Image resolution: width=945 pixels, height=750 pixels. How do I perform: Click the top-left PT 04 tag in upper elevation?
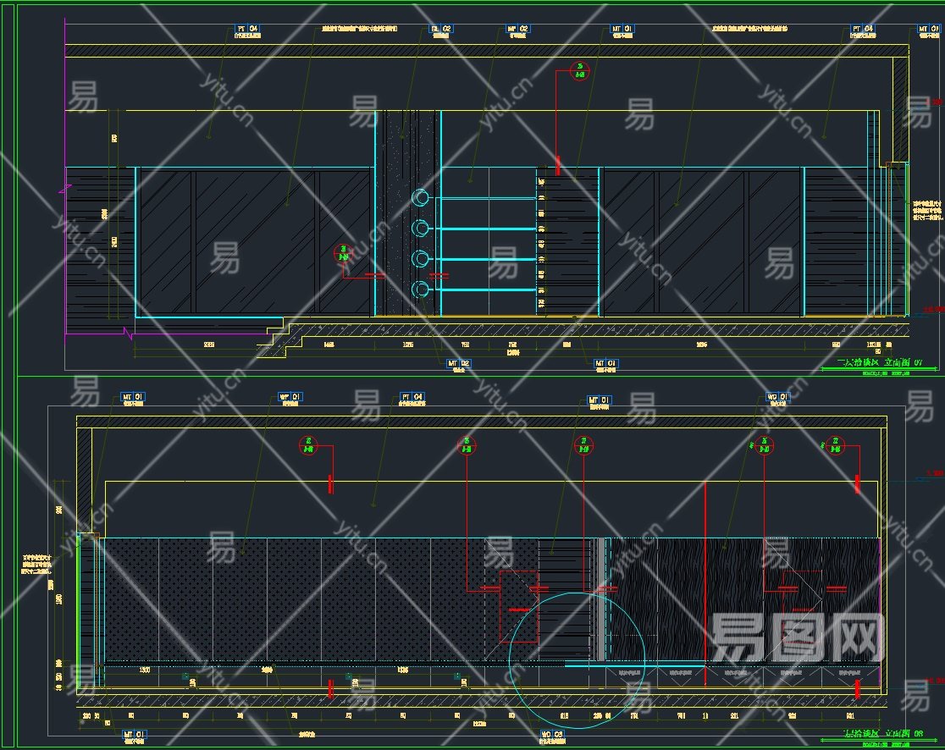[x=247, y=29]
